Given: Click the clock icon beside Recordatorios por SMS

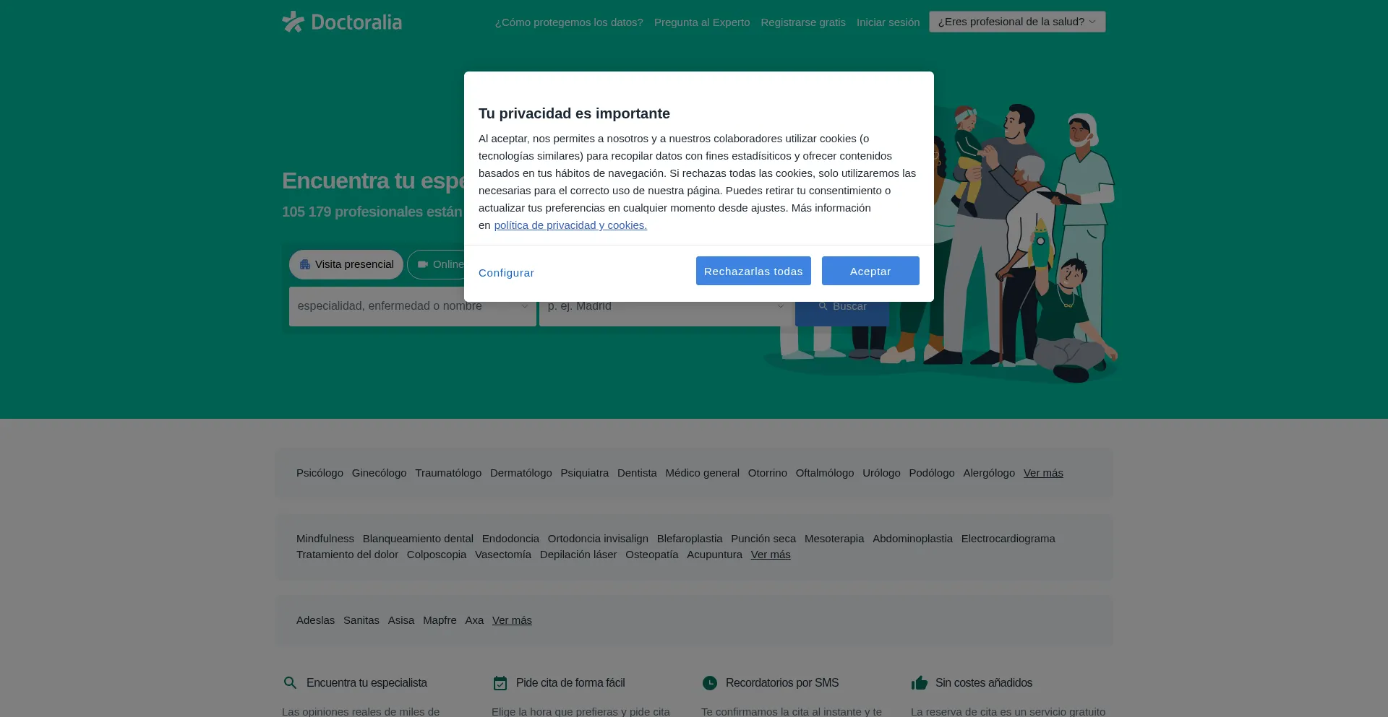Looking at the screenshot, I should click(710, 683).
